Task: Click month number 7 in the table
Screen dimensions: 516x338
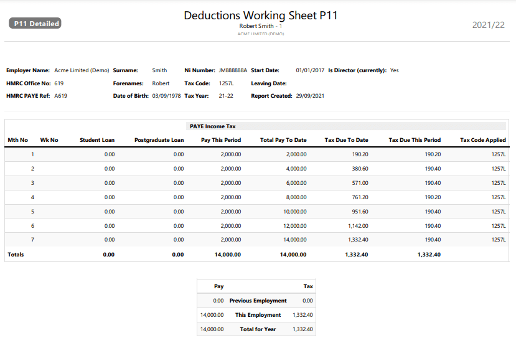Action: [32, 240]
